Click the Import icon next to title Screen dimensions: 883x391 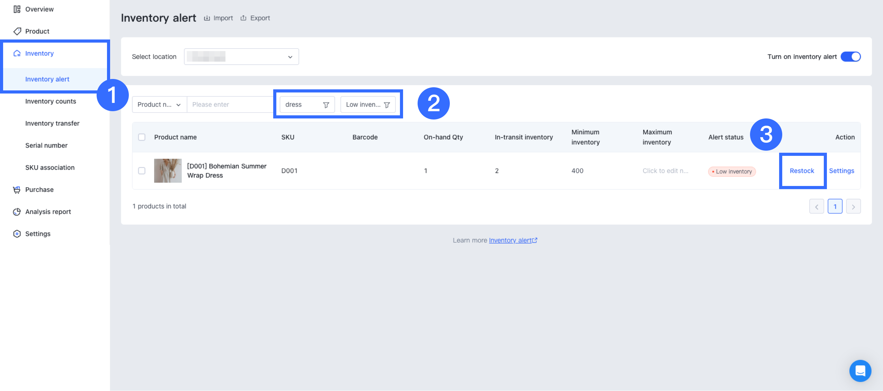[207, 18]
